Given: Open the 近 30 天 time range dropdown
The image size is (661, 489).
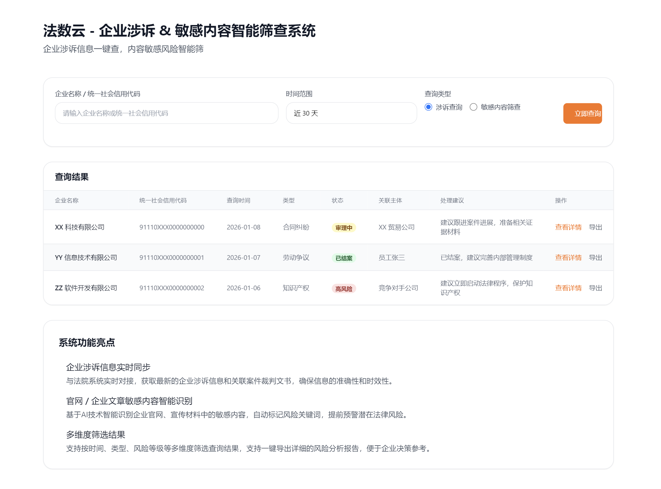Looking at the screenshot, I should click(351, 113).
